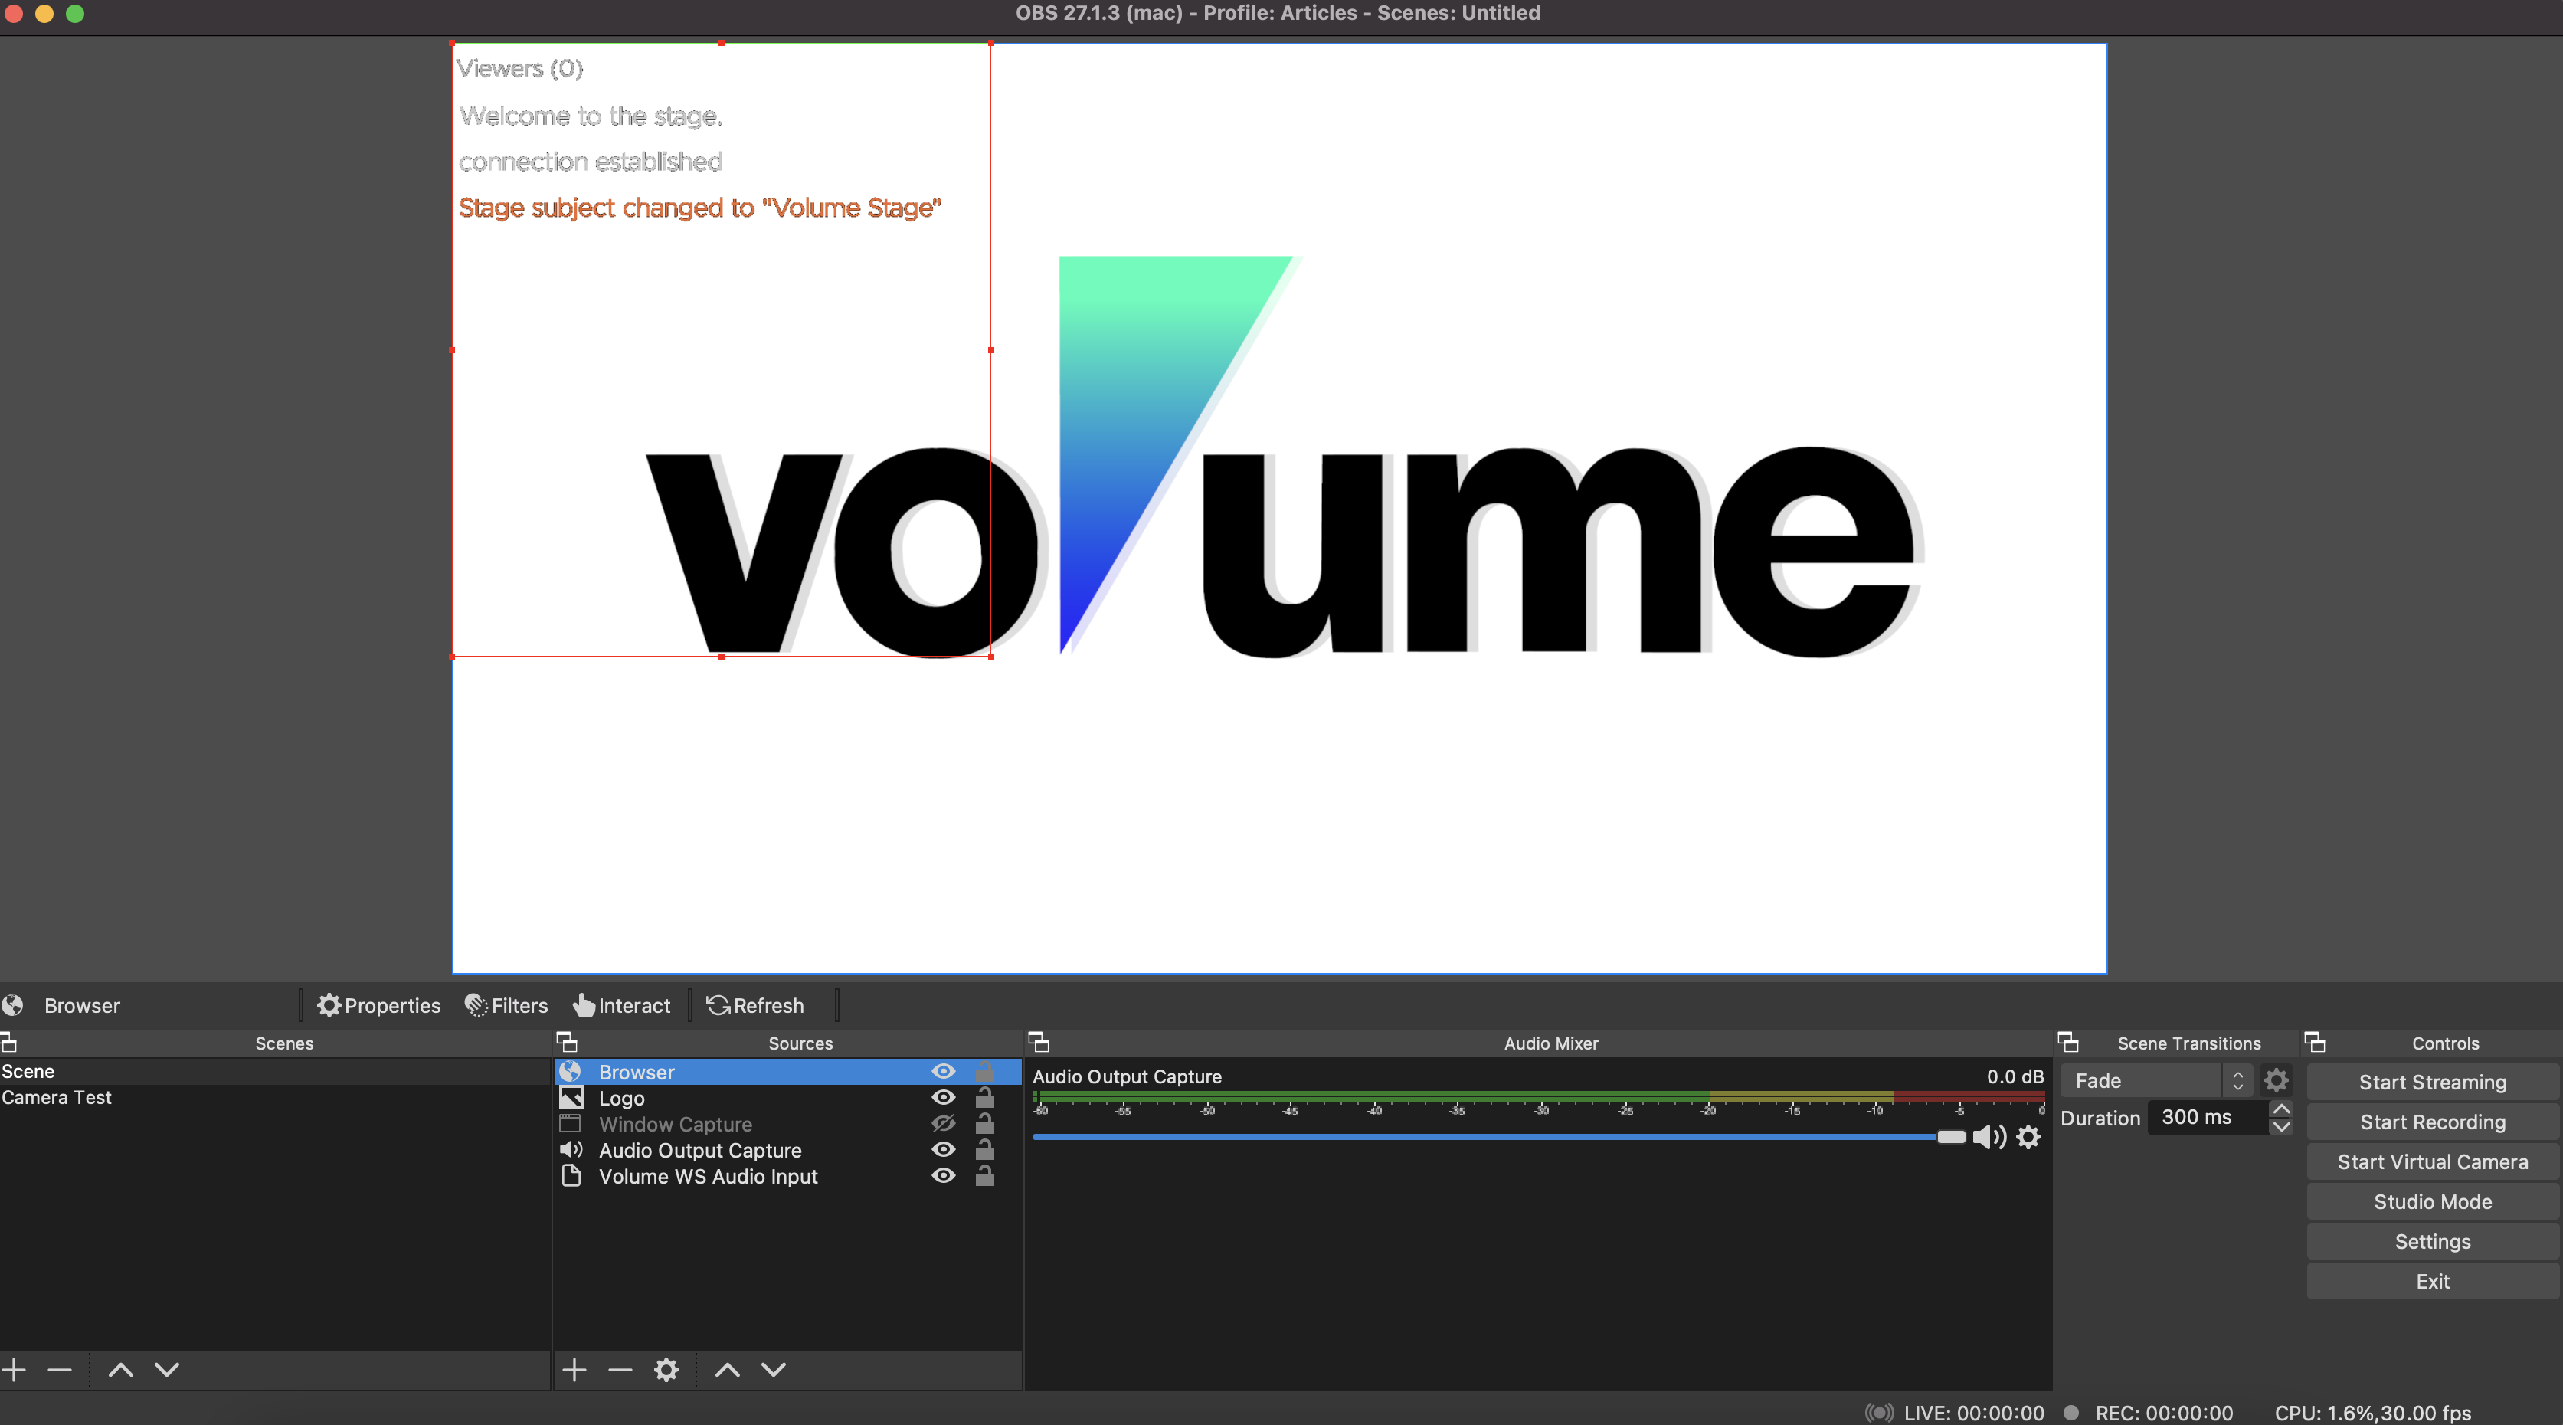Select the Browser source row
Viewport: 2563px width, 1425px height.
[787, 1072]
